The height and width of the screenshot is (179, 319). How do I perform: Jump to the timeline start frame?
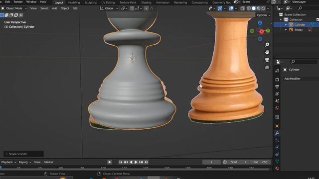pos(121,162)
